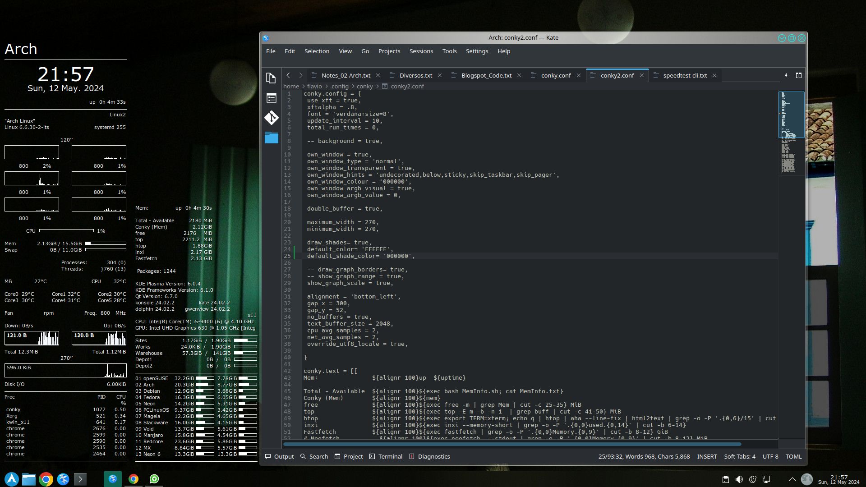Open the Sessions menu
Image resolution: width=866 pixels, height=487 pixels.
click(421, 51)
